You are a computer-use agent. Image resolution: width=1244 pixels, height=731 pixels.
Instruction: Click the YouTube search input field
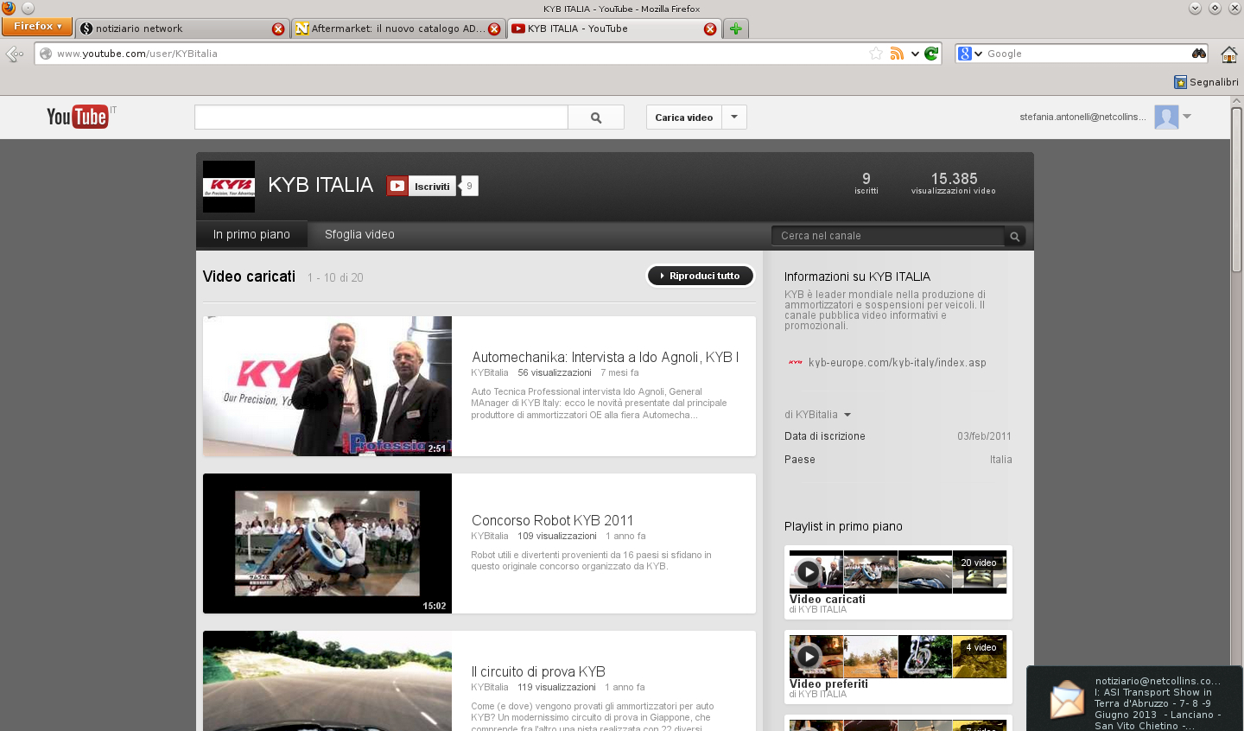[381, 118]
